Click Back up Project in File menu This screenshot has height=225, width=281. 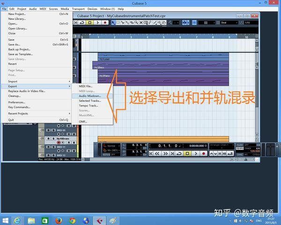[x=37, y=49]
